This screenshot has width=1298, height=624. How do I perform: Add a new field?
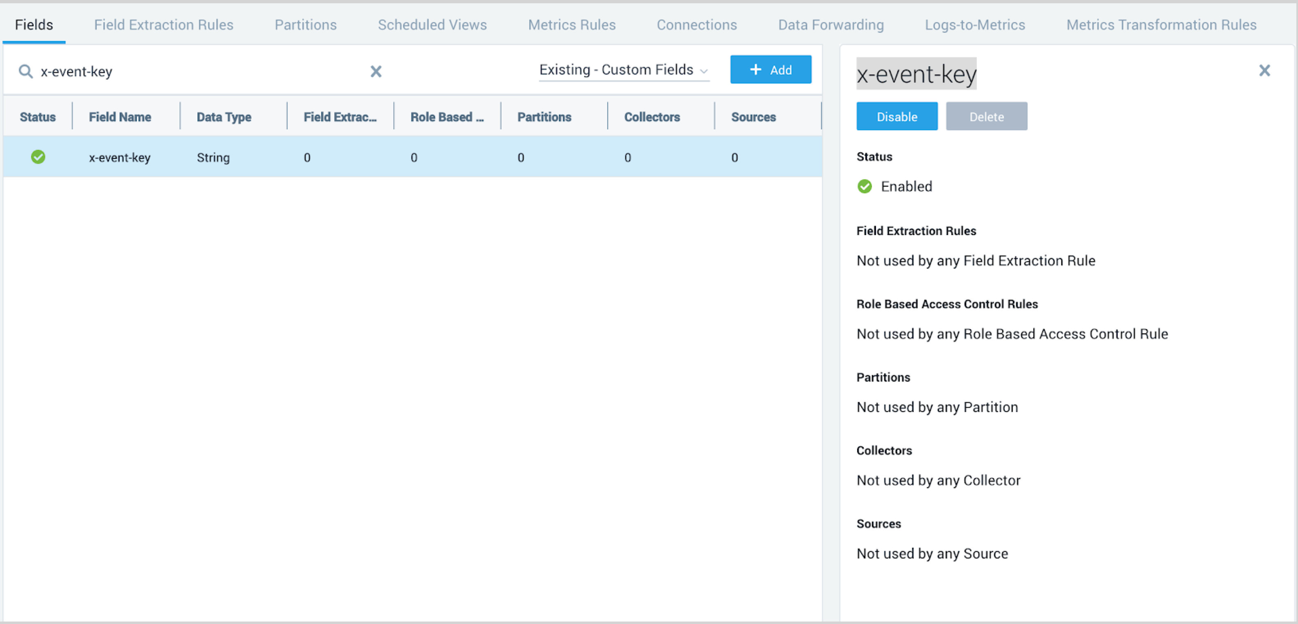point(770,70)
